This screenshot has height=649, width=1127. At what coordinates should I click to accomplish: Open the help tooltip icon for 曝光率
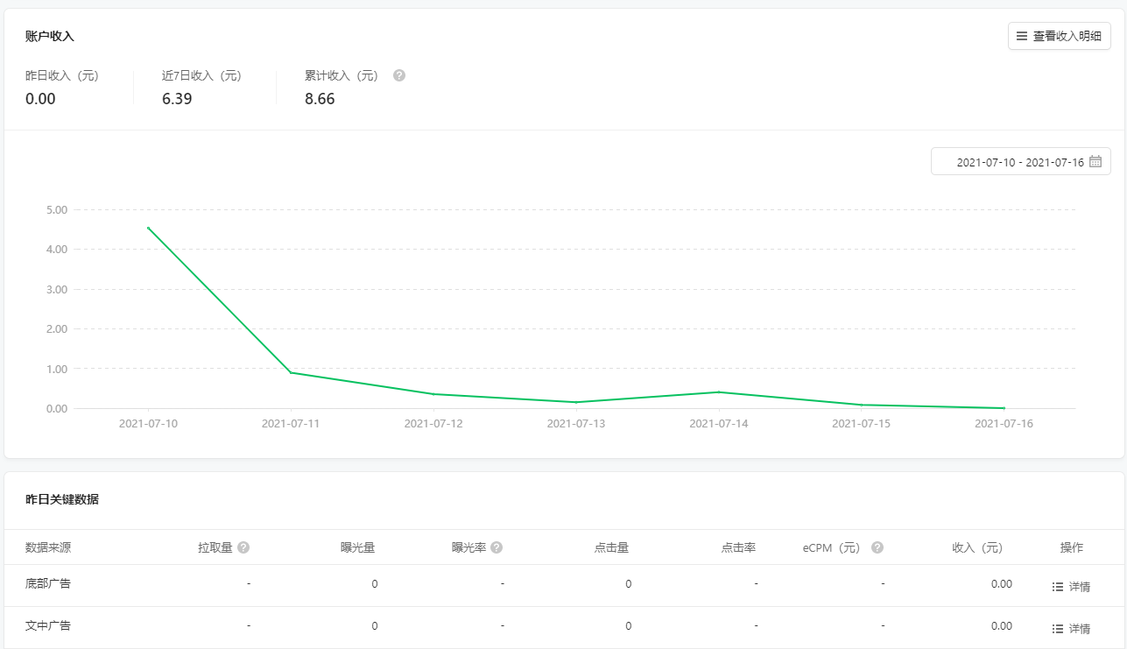coord(497,547)
